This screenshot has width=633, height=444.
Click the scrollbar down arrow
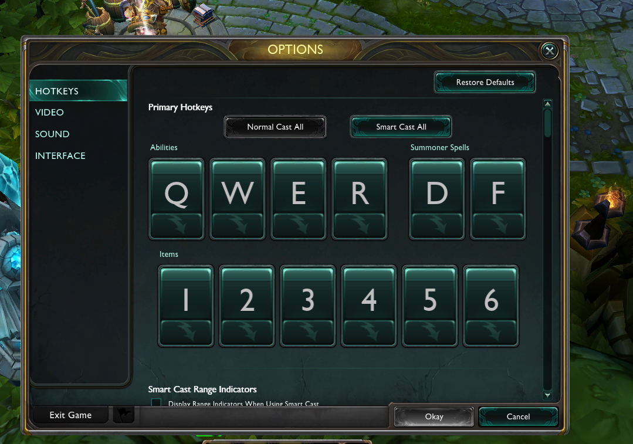tap(547, 395)
